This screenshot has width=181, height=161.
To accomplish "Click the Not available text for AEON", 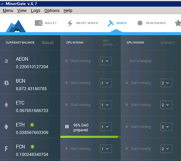I will tap(140, 61).
